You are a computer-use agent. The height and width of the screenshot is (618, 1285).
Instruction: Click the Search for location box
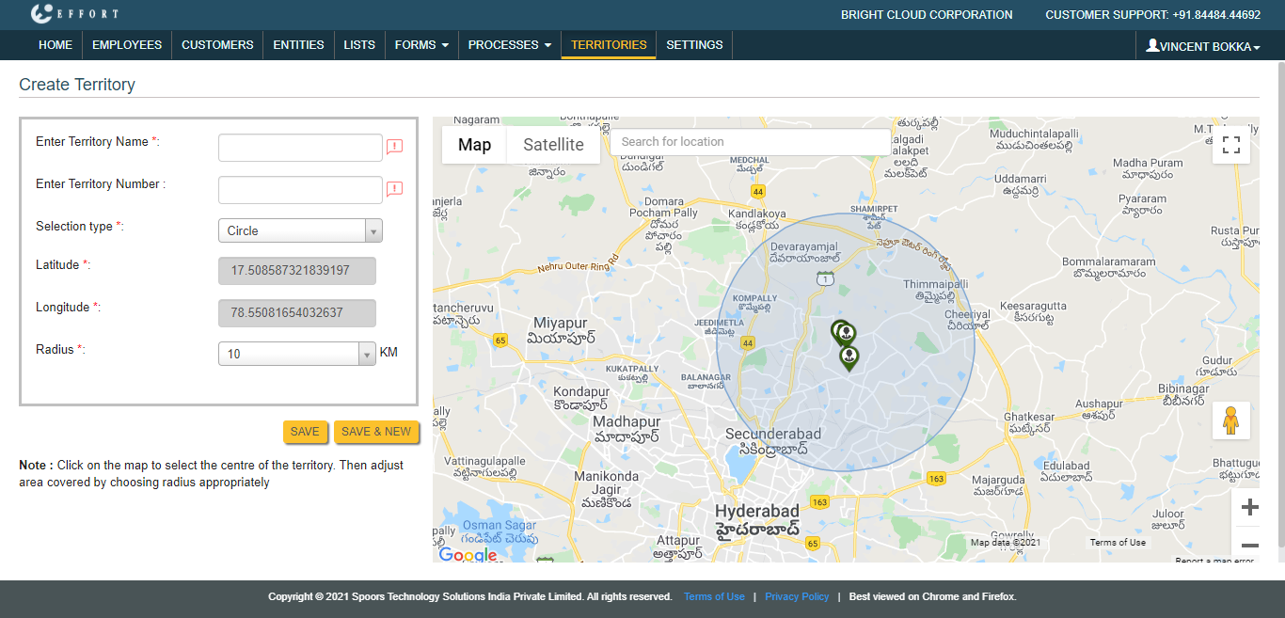[x=750, y=142]
